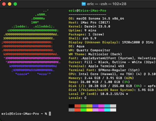156x121 pixels.
Task: Click the red close window button
Action: pyautogui.click(x=4, y=4)
